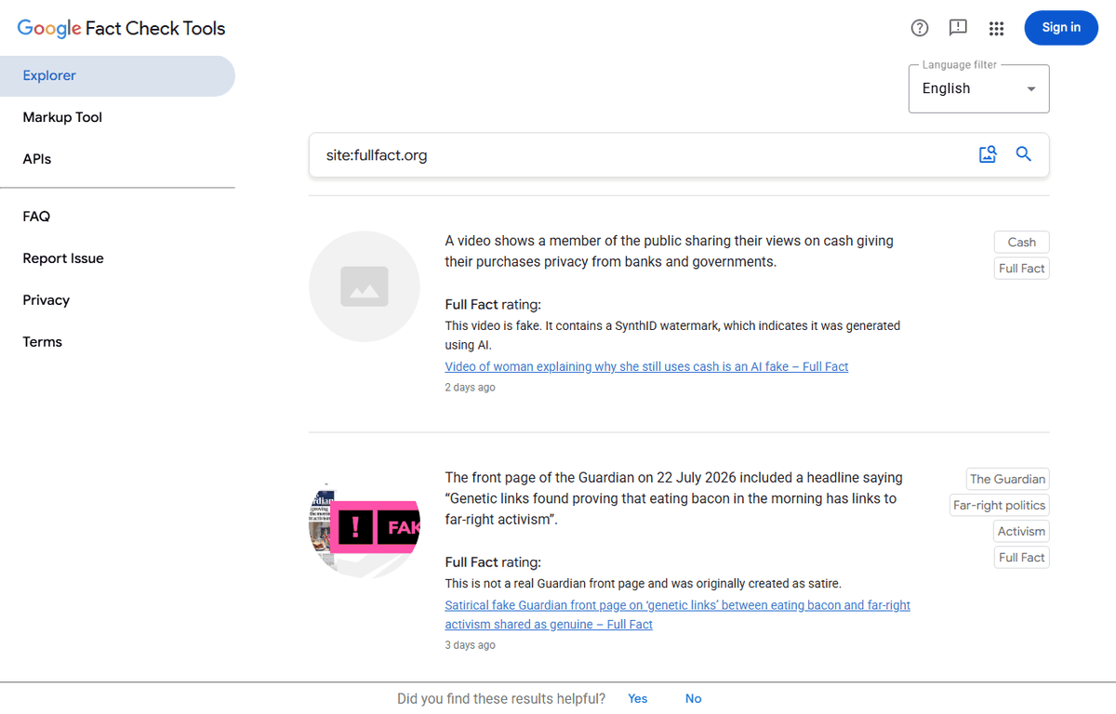Click the Activism tag chip
1116x714 pixels.
coord(1021,531)
